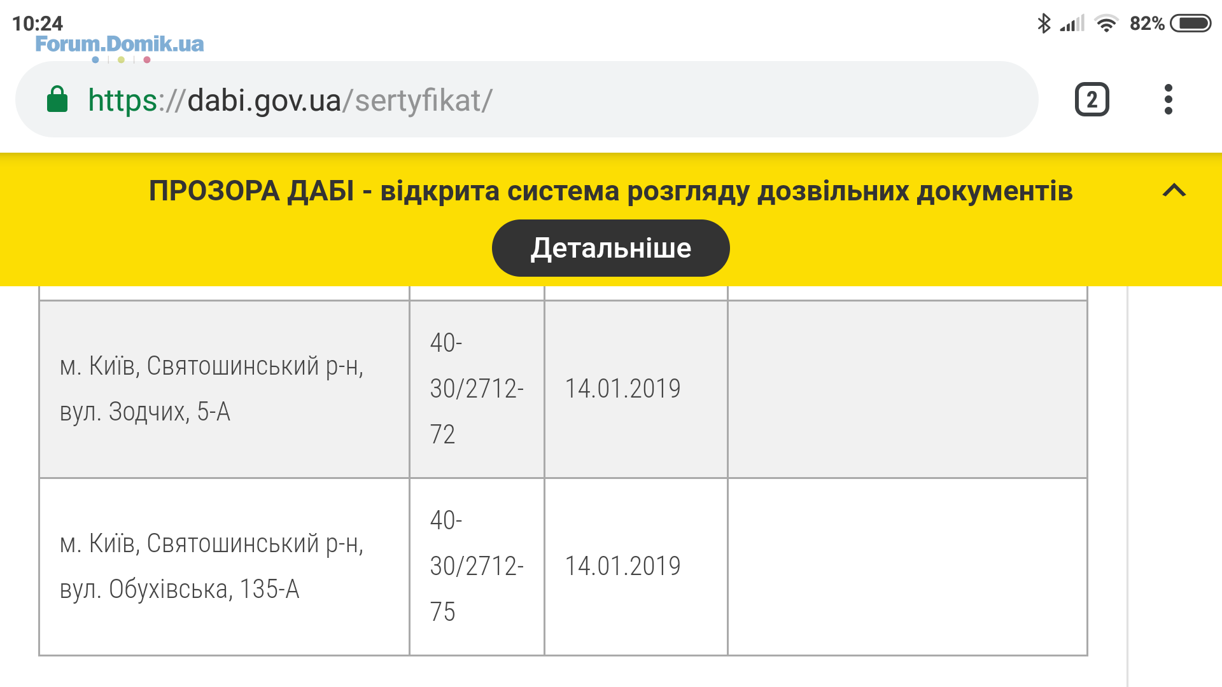Tap the dabi.gov.ua address bar
Image resolution: width=1222 pixels, height=687 pixels.
coord(527,99)
